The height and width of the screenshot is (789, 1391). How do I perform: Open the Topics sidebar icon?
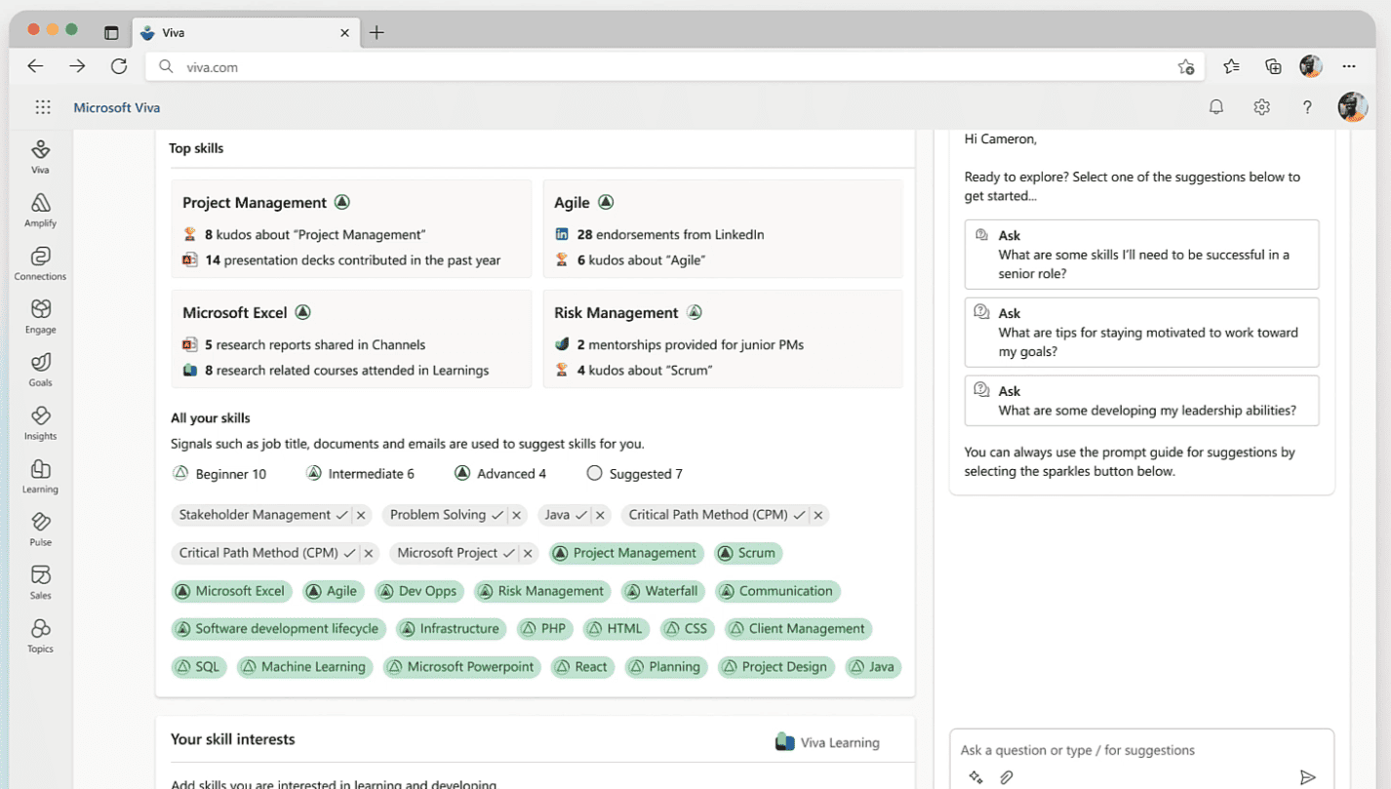(x=40, y=635)
